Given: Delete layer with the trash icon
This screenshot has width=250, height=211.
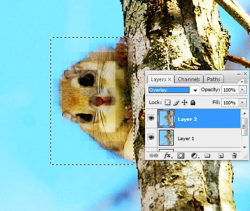Looking at the screenshot, I should click(234, 156).
